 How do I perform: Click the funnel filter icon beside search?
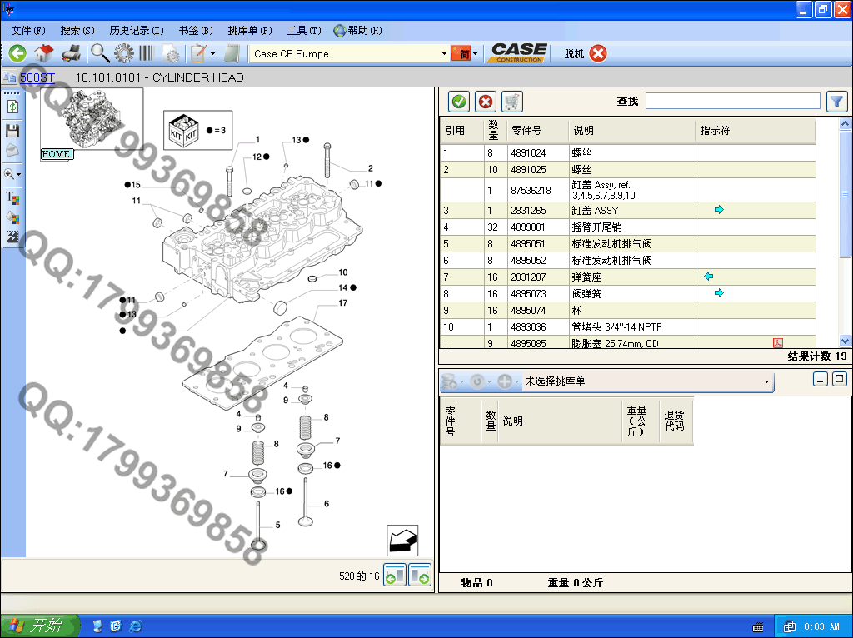pos(836,102)
